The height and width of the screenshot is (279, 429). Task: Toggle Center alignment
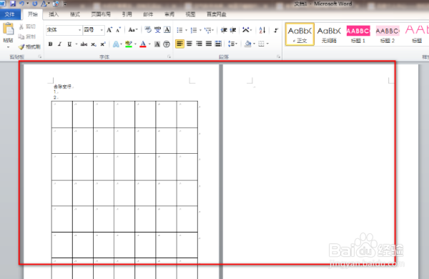(x=189, y=44)
